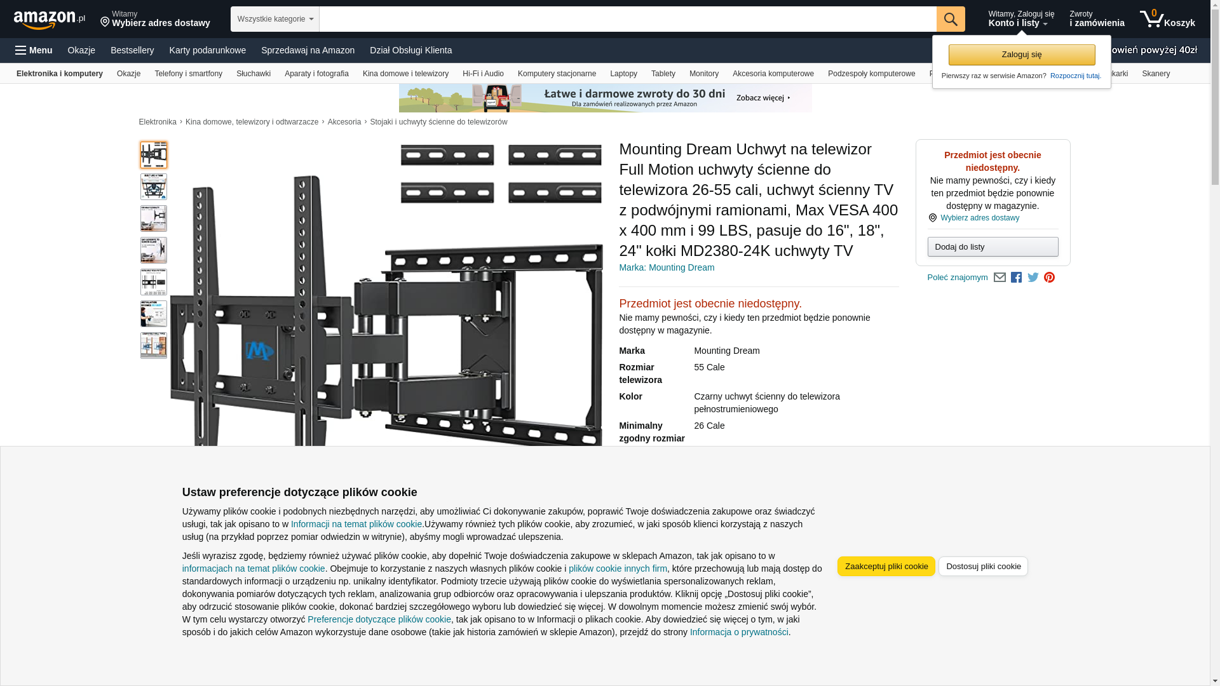This screenshot has width=1220, height=686.
Task: Click the magnifying glass search button
Action: point(950,19)
